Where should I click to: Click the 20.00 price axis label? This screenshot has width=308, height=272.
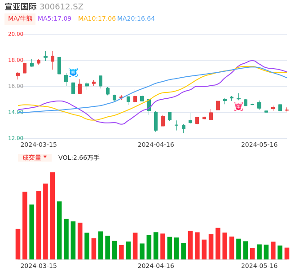click(x=16, y=34)
